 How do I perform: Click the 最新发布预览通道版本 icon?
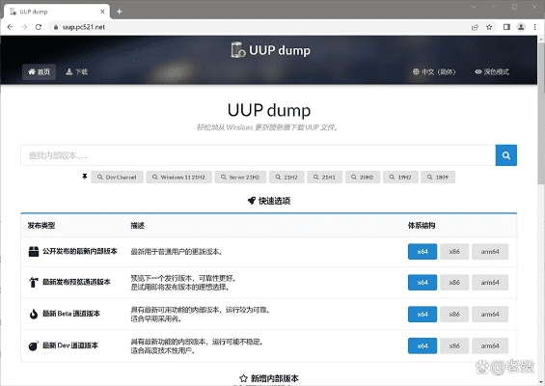(34, 282)
